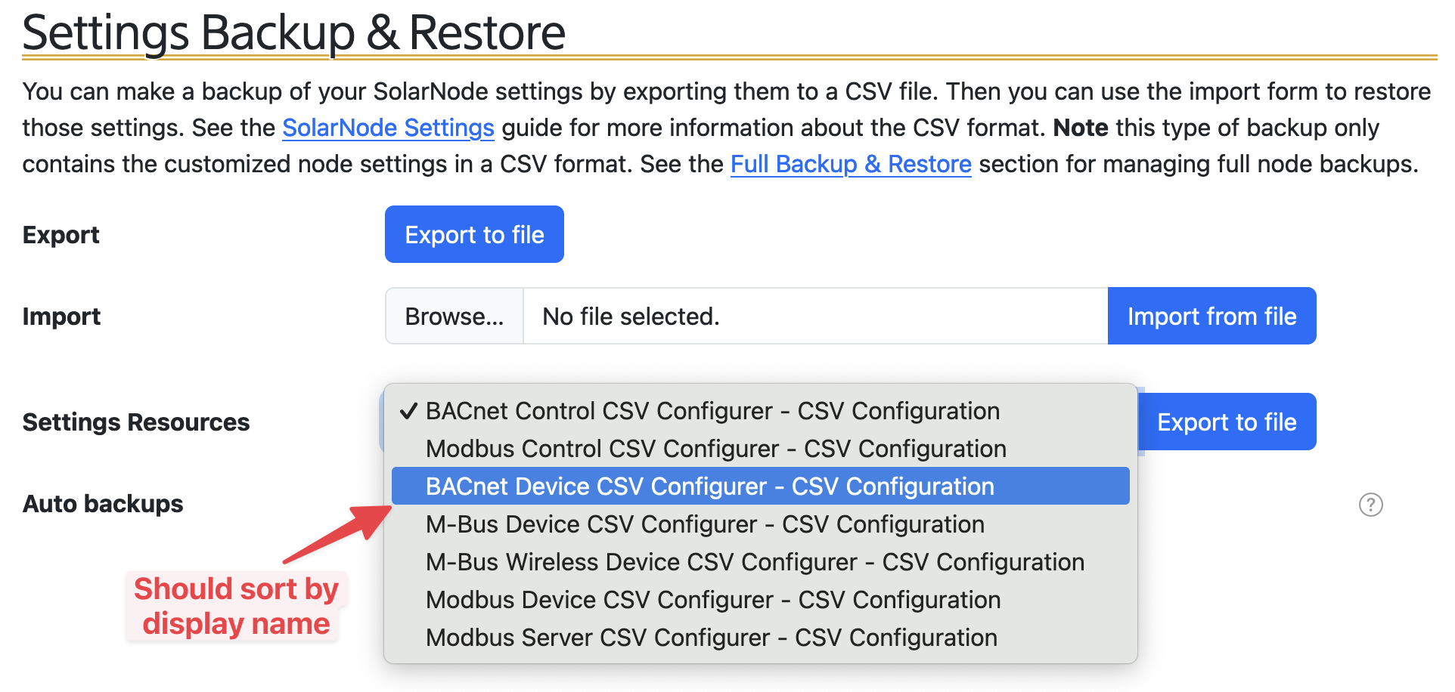Click the Settings Backup & Restore heading

point(293,32)
